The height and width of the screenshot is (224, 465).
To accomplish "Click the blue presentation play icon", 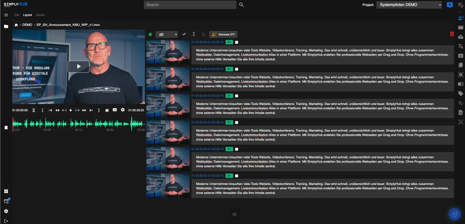I will point(450,5).
